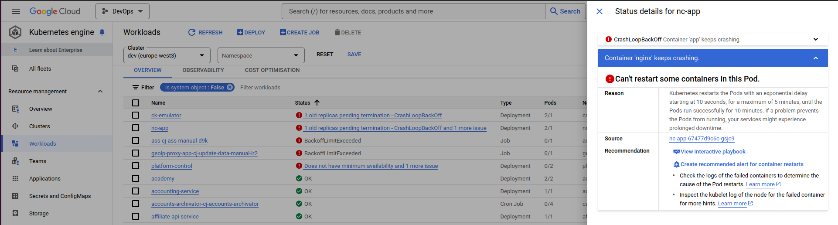Open the Cluster dropdown dev (europe-west3)

[x=167, y=55]
